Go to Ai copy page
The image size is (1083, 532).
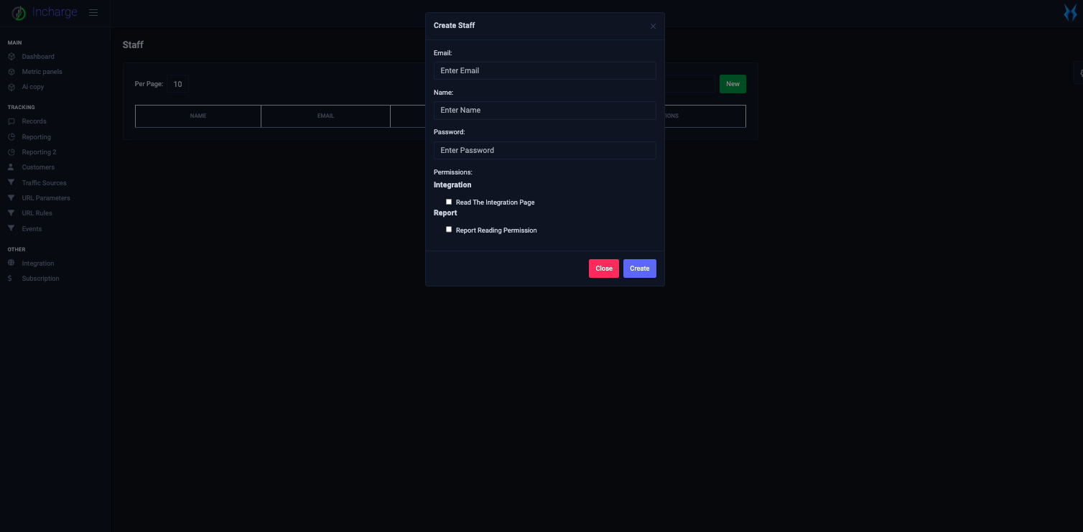33,87
